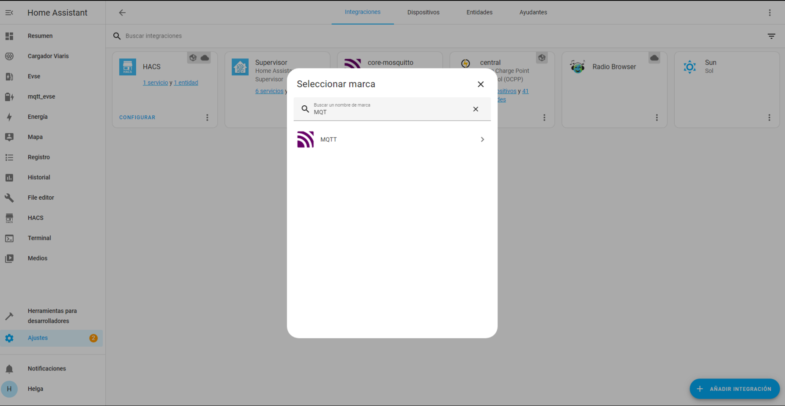Click the Sun integration logo

(x=690, y=67)
